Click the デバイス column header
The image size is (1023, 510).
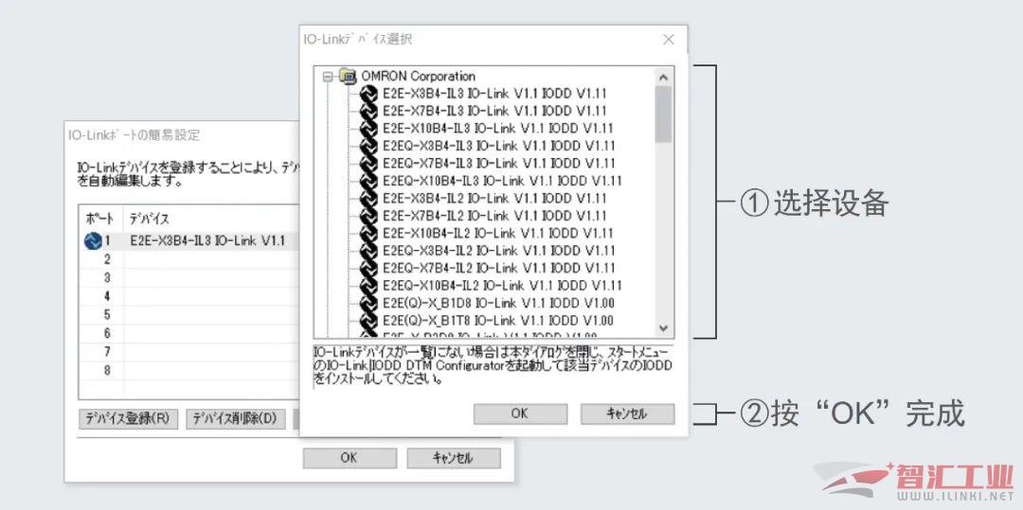click(210, 219)
